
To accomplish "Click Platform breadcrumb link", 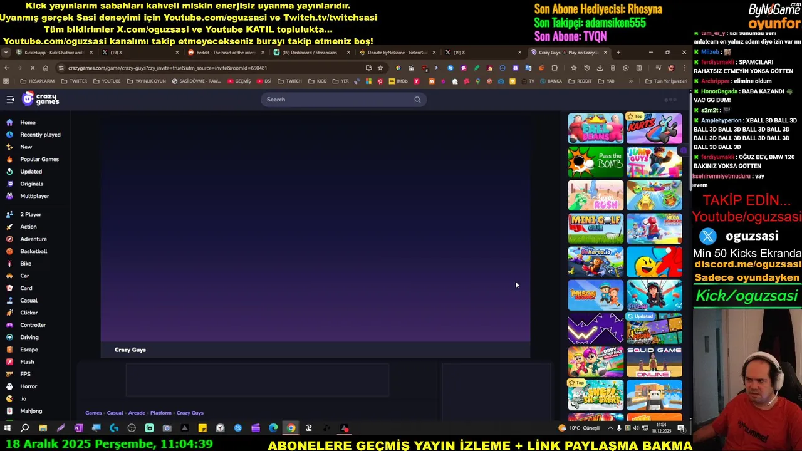I will point(160,413).
